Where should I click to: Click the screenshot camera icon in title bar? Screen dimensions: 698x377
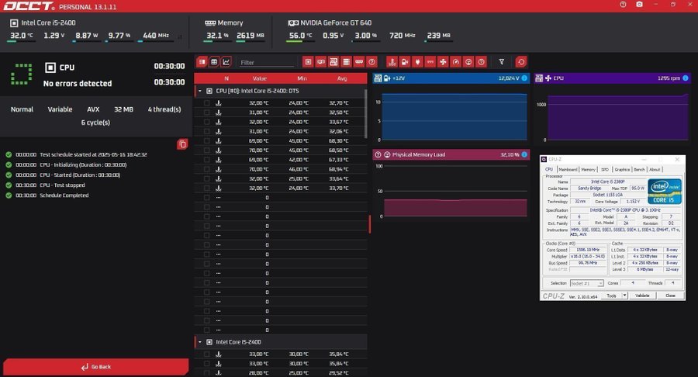pos(639,5)
